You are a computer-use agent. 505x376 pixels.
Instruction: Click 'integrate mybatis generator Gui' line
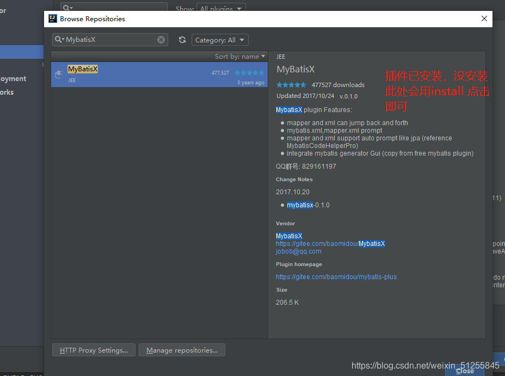380,153
